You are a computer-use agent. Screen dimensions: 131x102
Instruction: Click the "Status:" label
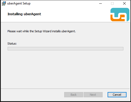[12, 44]
